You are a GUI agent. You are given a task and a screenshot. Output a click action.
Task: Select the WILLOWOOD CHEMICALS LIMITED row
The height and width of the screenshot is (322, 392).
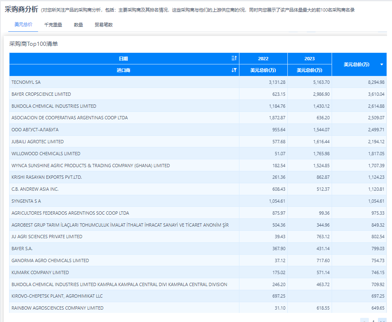(x=124, y=154)
